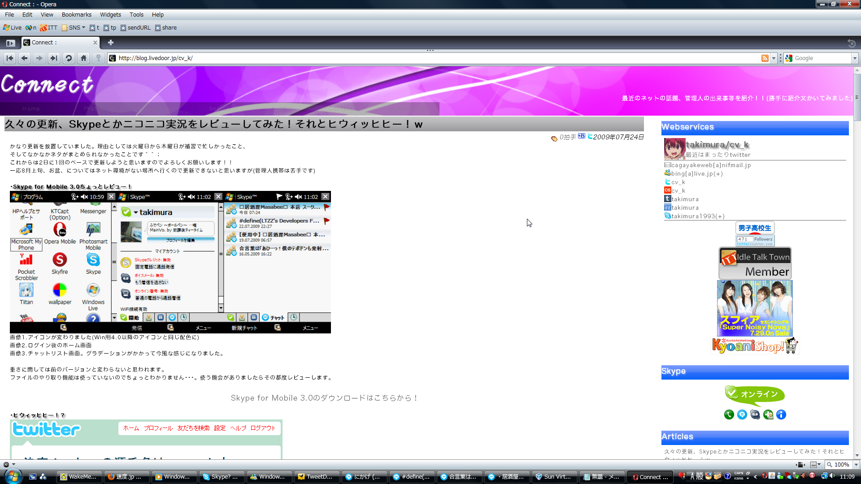This screenshot has height=484, width=861.
Task: Click the Forward arrow button
Action: pyautogui.click(x=39, y=58)
